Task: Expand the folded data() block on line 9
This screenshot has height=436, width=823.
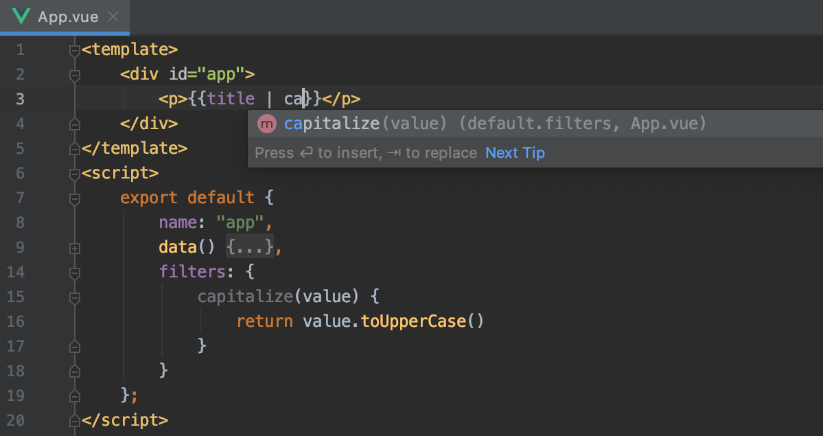Action: coord(75,249)
